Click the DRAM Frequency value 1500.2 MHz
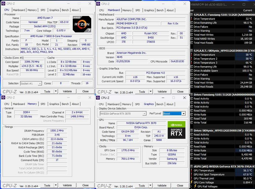The width and height of the screenshot is (255, 189). click(x=57, y=131)
